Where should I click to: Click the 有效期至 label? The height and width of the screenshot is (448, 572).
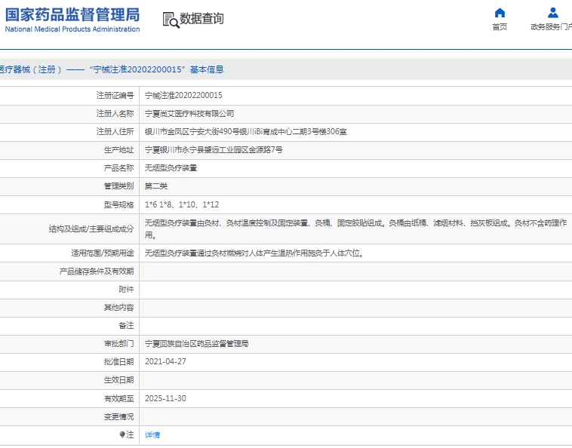(119, 398)
